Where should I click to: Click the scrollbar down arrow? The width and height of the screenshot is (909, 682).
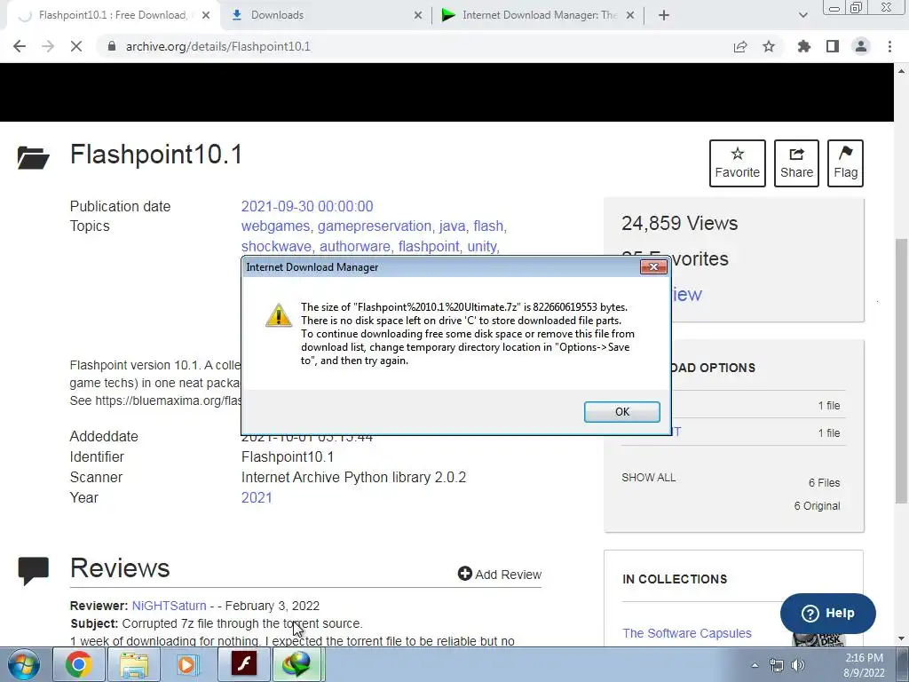point(902,639)
